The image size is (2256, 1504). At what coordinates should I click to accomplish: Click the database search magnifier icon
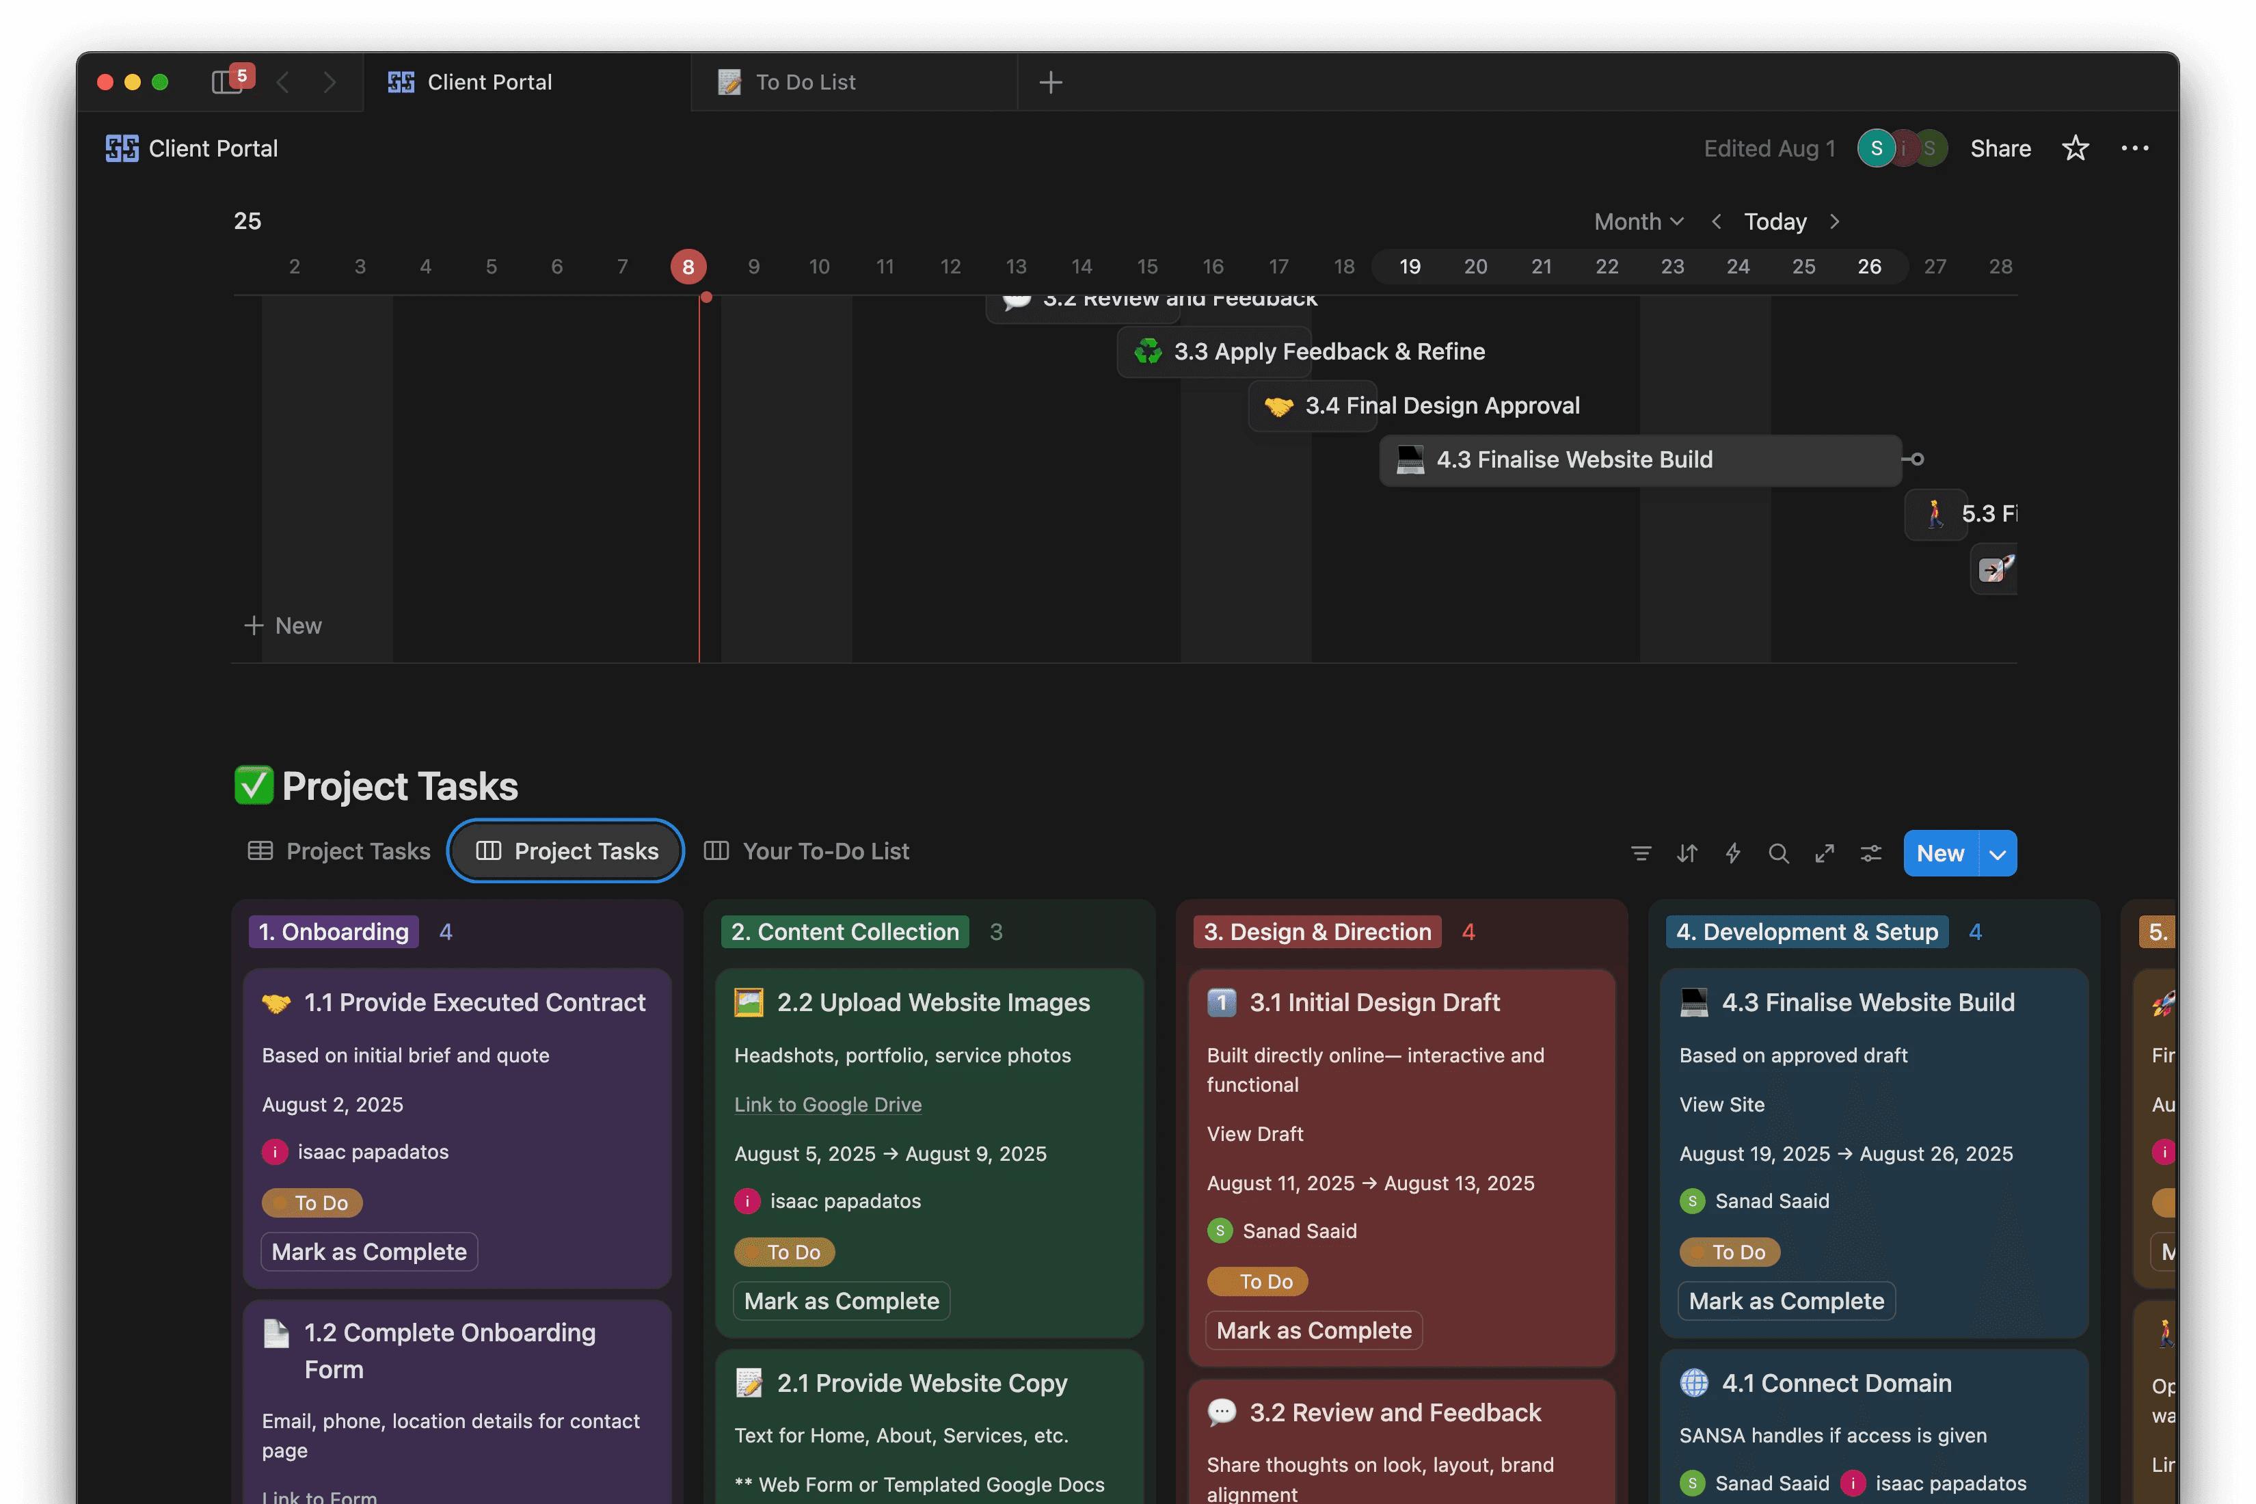coord(1778,852)
